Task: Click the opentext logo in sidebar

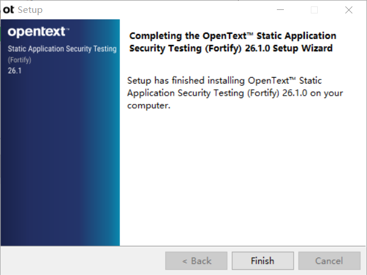Action: tap(39, 32)
